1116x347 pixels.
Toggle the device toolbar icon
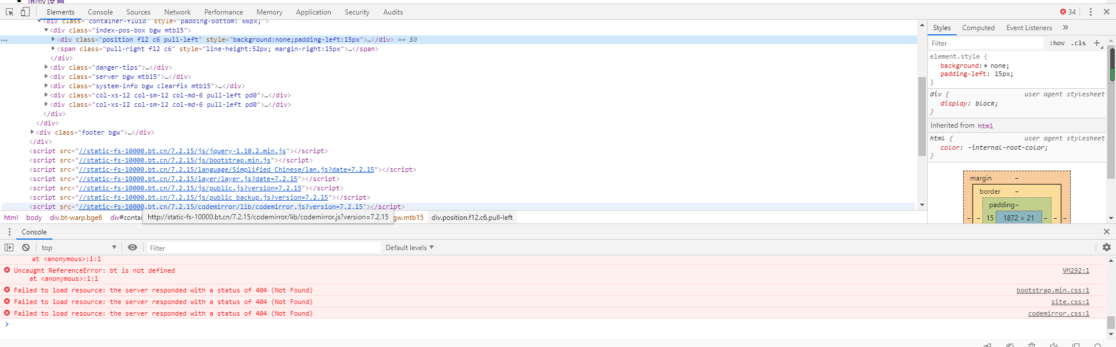point(25,12)
